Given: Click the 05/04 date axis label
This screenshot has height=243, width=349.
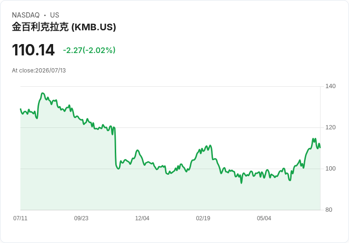Looking at the screenshot, I should (x=264, y=218).
